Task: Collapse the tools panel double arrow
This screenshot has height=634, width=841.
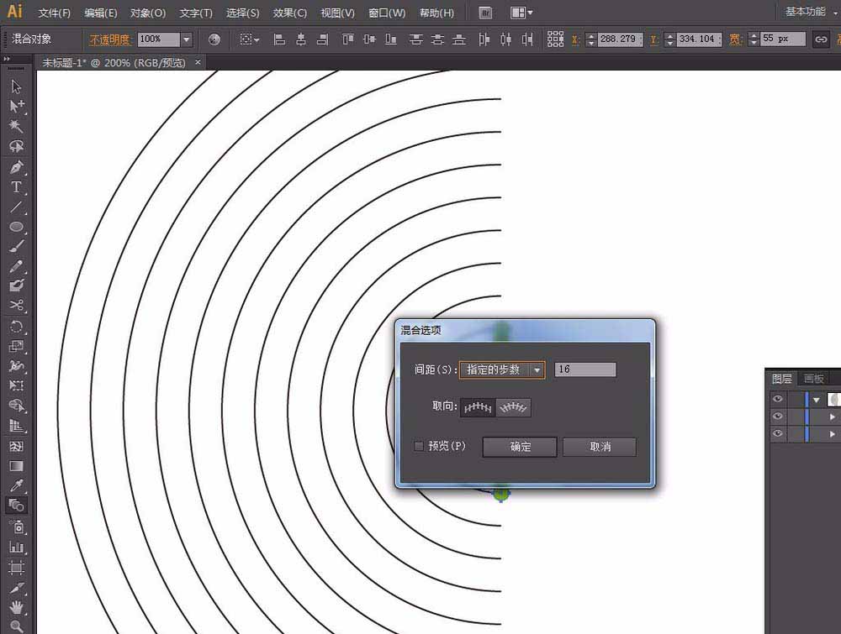Action: click(7, 59)
